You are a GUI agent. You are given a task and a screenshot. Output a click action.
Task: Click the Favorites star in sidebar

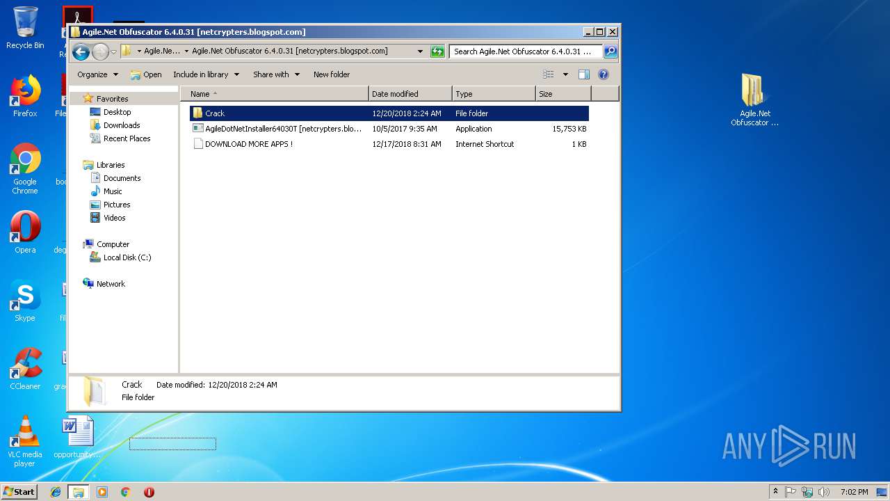(88, 99)
